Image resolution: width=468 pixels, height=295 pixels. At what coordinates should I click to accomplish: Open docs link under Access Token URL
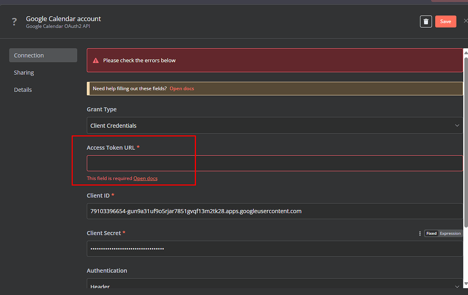145,178
